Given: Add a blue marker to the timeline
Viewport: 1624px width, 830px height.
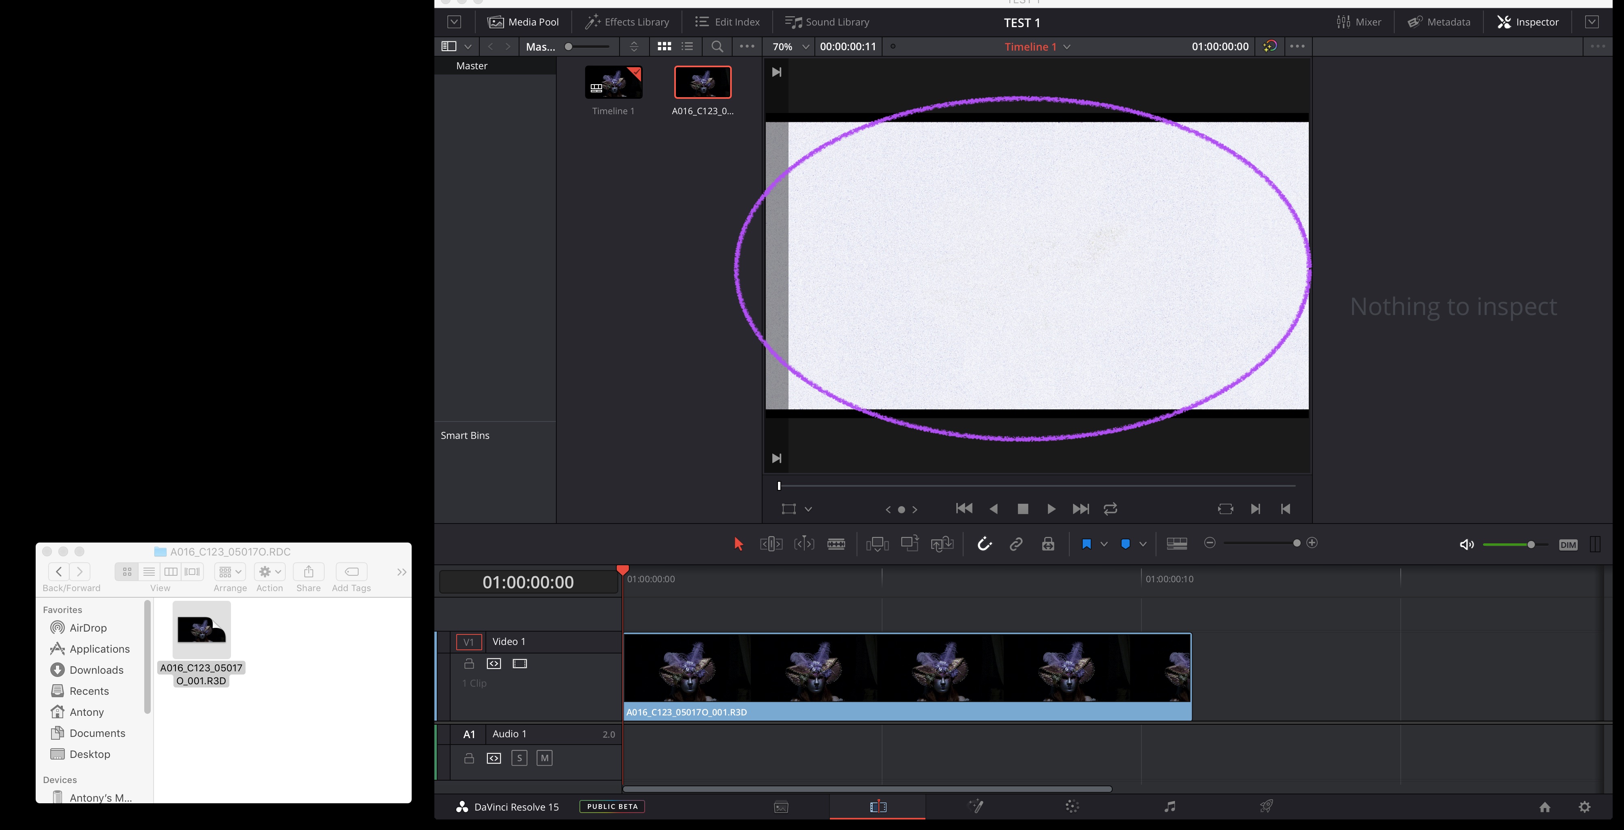Looking at the screenshot, I should (x=1125, y=544).
